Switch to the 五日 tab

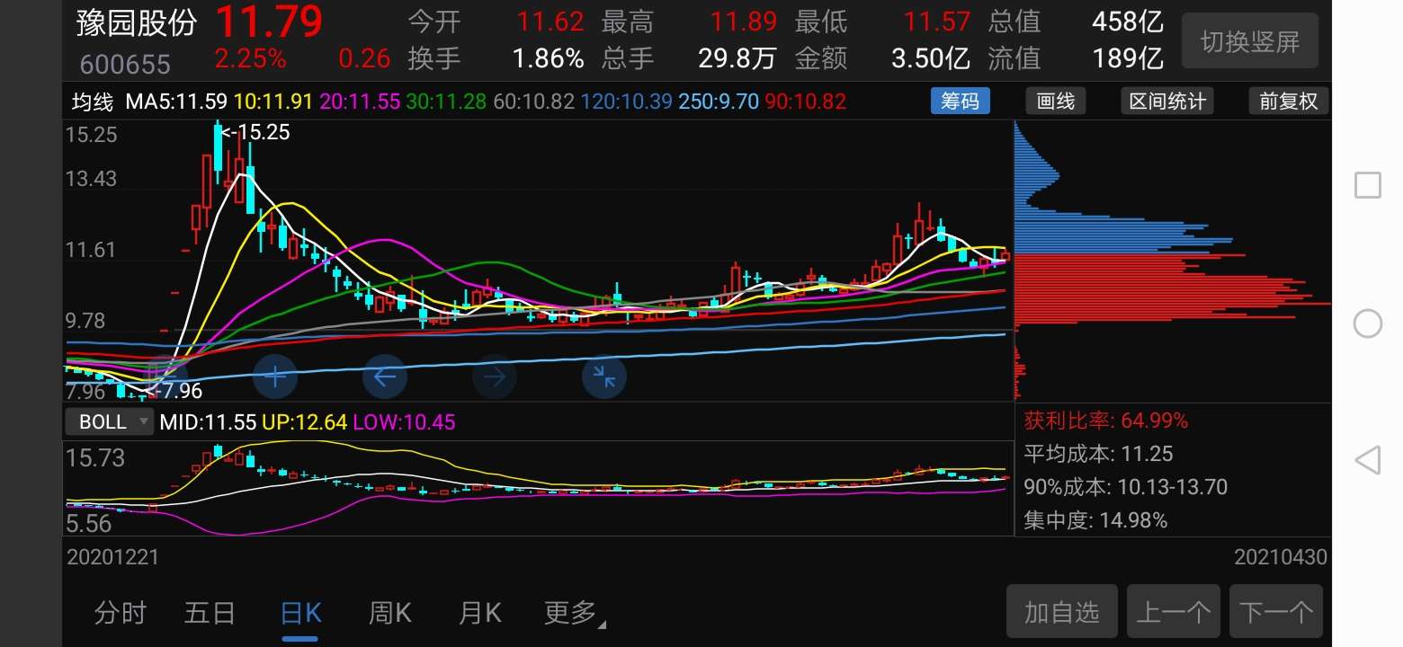[x=210, y=614]
